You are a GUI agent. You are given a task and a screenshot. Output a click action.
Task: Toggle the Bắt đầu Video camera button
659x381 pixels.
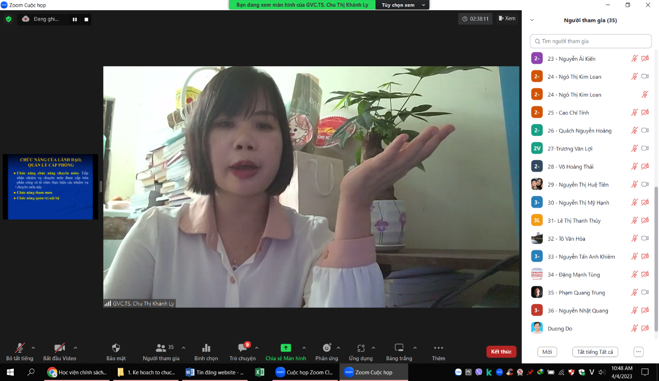[59, 348]
